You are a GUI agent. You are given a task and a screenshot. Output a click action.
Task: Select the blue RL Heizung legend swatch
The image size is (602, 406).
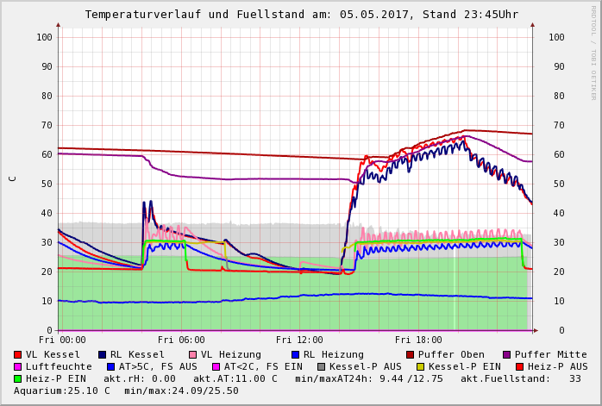[295, 354]
